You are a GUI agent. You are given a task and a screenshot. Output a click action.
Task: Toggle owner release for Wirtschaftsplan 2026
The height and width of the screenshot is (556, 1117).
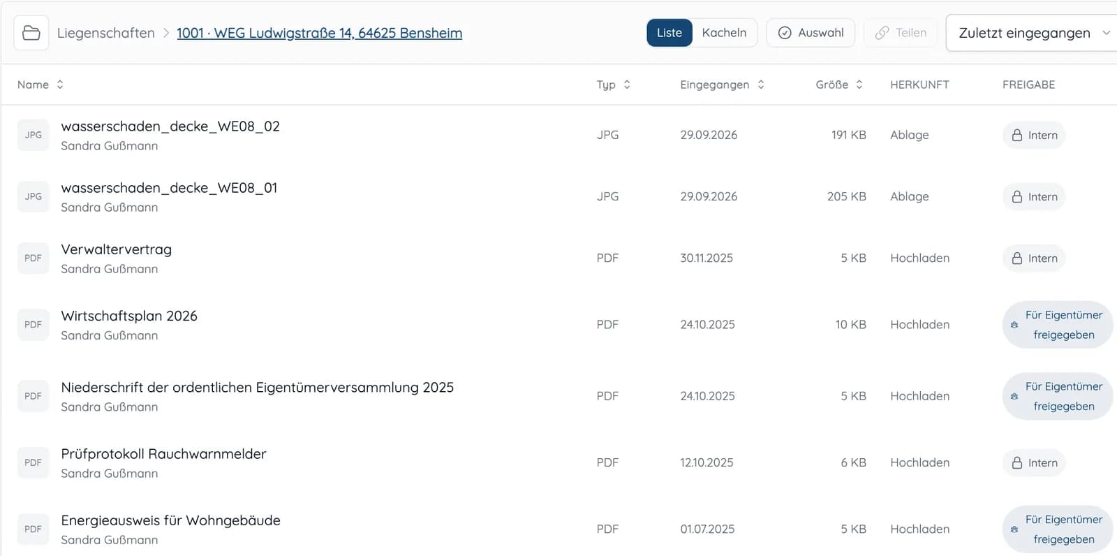1058,325
